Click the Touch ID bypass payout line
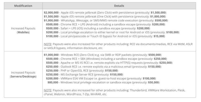The image size is (201, 102). (x=106, y=36)
